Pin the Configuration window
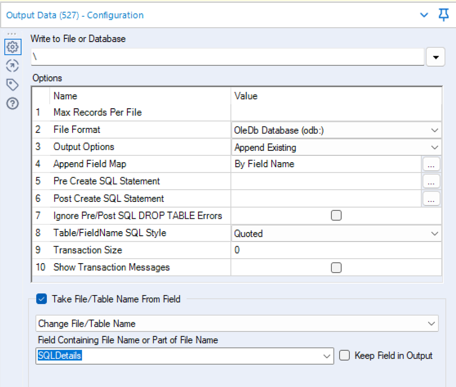This screenshot has height=387, width=456. coord(444,15)
